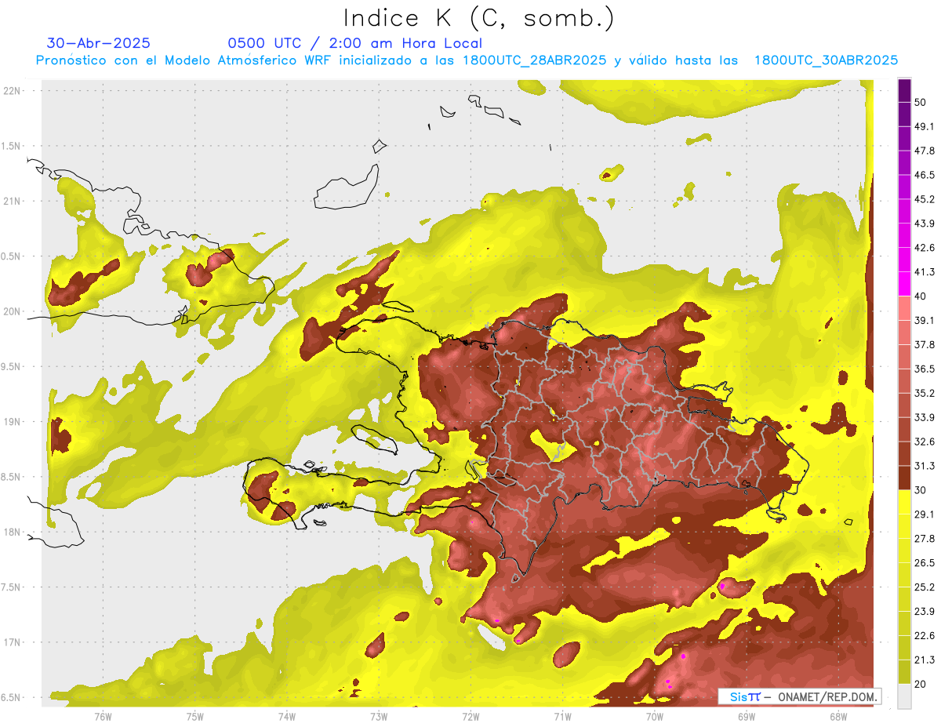Click the '73W' longitude label

point(379,717)
